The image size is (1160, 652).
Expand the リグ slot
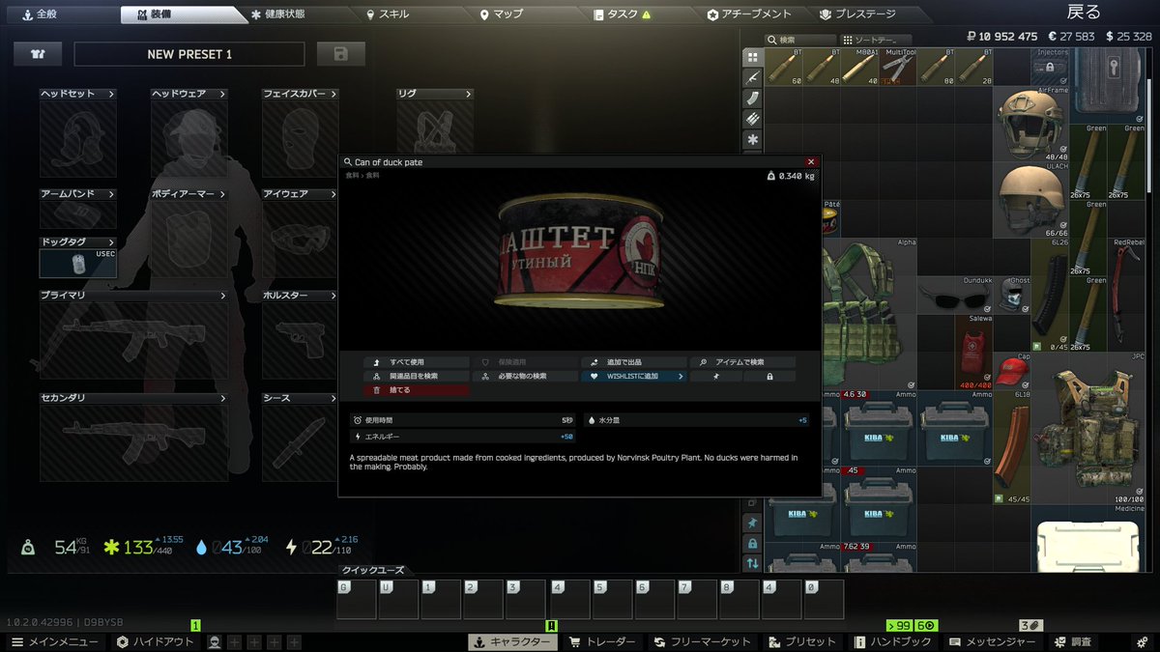click(435, 94)
